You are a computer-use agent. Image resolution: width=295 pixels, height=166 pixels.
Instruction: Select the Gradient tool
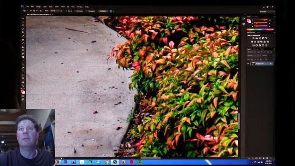pyautogui.click(x=23, y=57)
